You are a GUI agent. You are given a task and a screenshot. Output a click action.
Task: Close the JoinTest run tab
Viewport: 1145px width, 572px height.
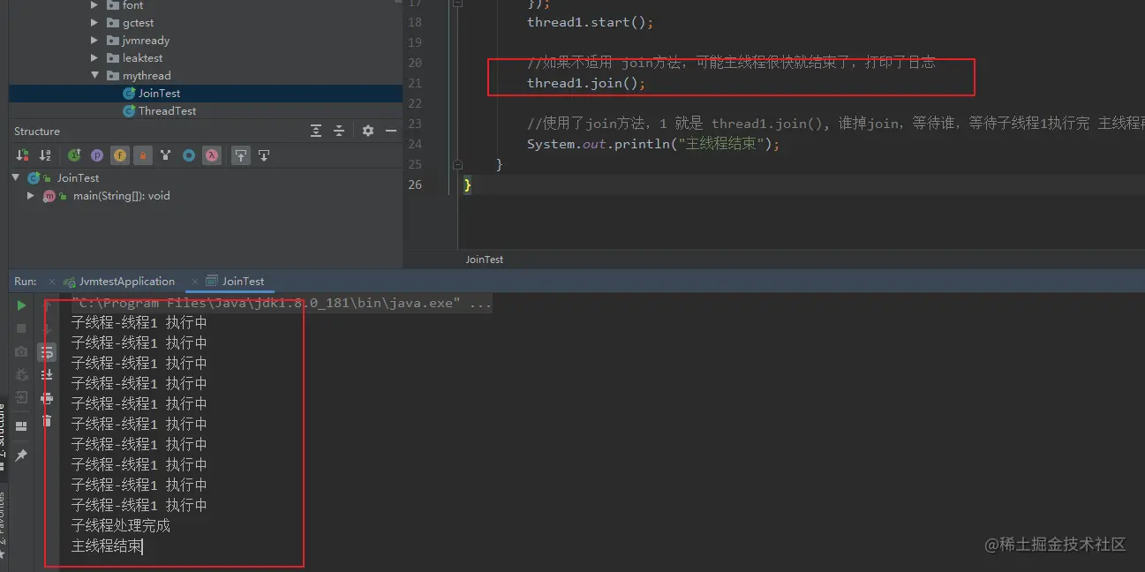coord(193,282)
